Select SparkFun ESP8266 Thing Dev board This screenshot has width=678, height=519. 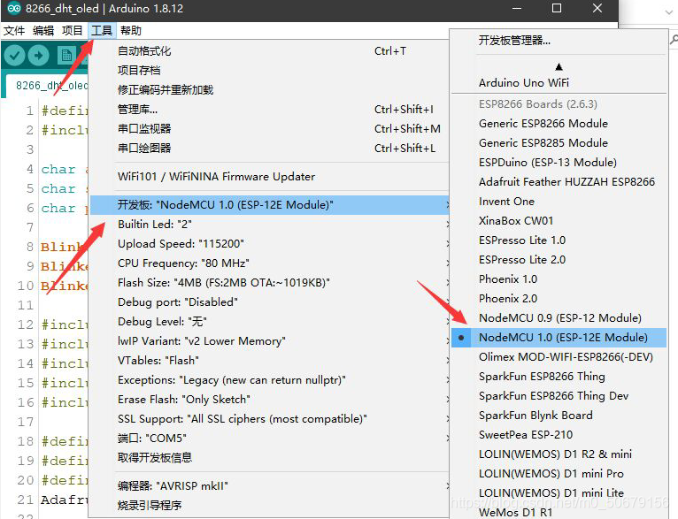pyautogui.click(x=559, y=396)
